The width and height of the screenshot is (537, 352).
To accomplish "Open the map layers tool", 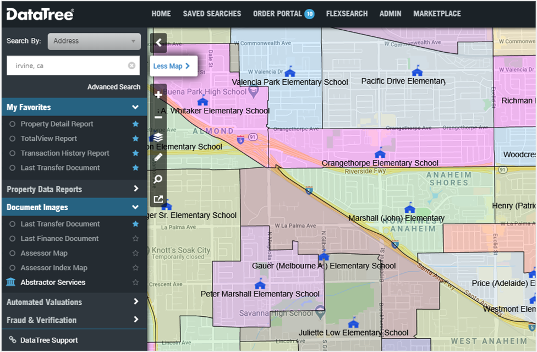I will (x=158, y=137).
